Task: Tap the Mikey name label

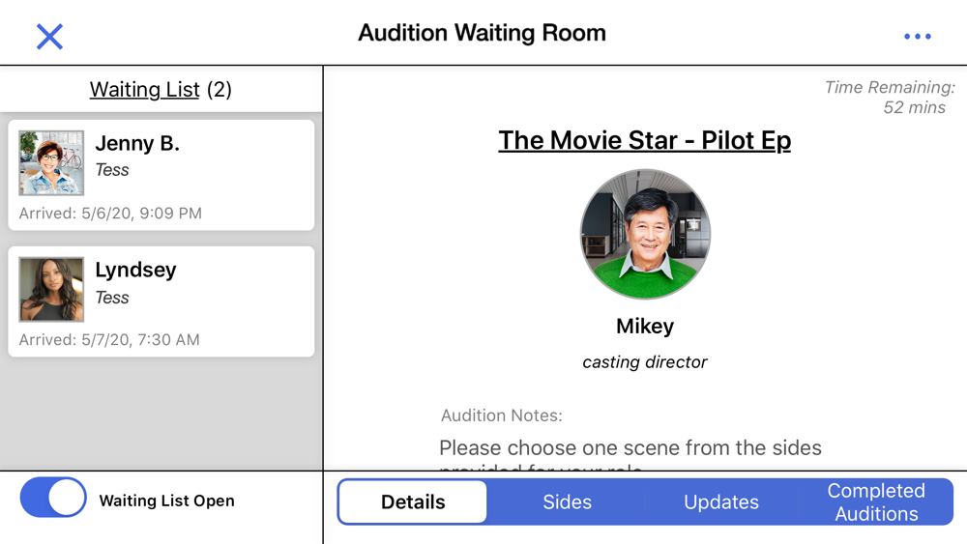Action: (x=645, y=327)
